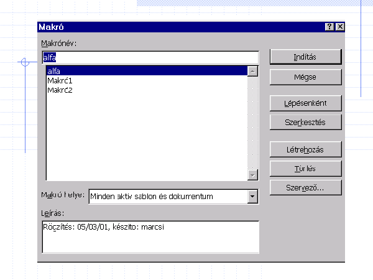Click the macro list scroll down arrow
Image resolution: width=373 pixels, height=280 pixels.
pos(252,175)
